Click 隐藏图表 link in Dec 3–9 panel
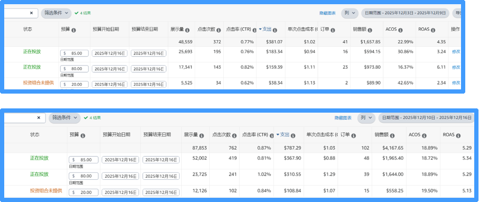The image size is (479, 202). click(327, 13)
